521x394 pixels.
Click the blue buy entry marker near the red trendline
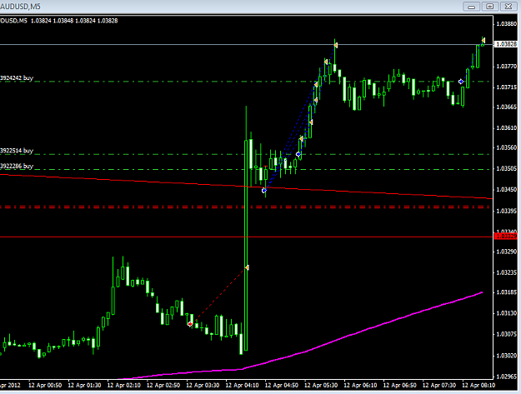pyautogui.click(x=263, y=191)
